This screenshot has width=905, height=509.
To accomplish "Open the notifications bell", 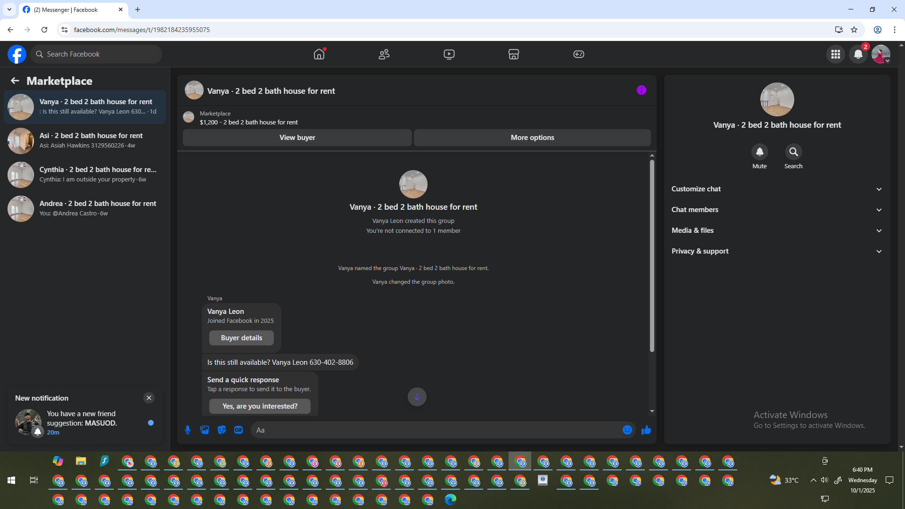I will 858,54.
